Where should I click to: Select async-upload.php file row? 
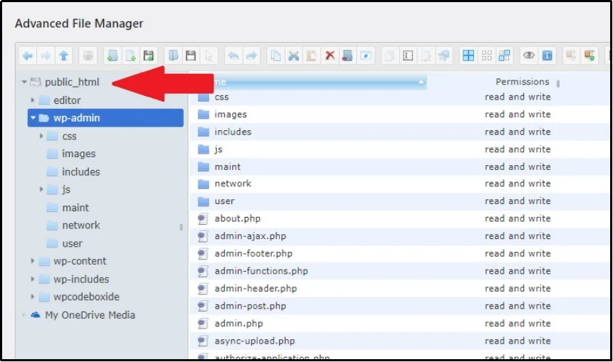[399, 341]
